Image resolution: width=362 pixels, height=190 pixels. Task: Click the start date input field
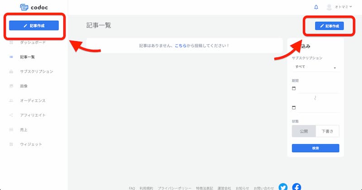(x=319, y=89)
